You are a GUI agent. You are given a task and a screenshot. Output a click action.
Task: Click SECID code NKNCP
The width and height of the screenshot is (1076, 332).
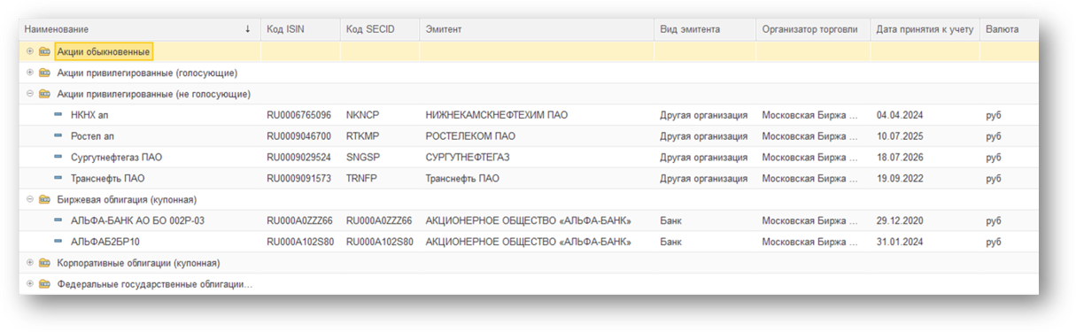[362, 115]
